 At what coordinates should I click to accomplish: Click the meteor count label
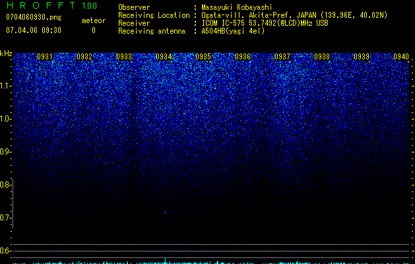point(94,20)
